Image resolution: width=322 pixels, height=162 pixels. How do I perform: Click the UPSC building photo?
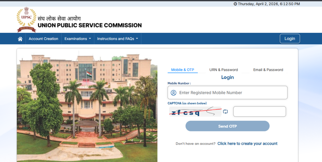pos(87,105)
